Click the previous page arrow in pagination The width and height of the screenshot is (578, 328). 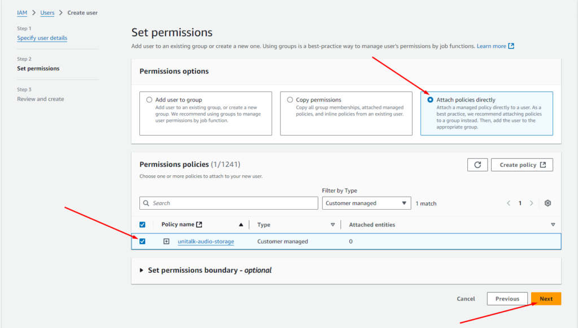pos(509,203)
